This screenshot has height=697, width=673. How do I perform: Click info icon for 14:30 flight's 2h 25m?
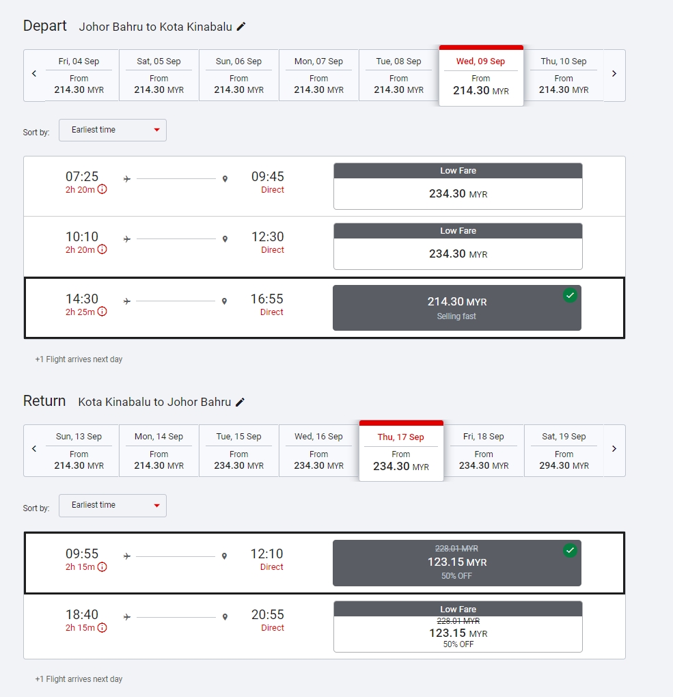click(102, 312)
